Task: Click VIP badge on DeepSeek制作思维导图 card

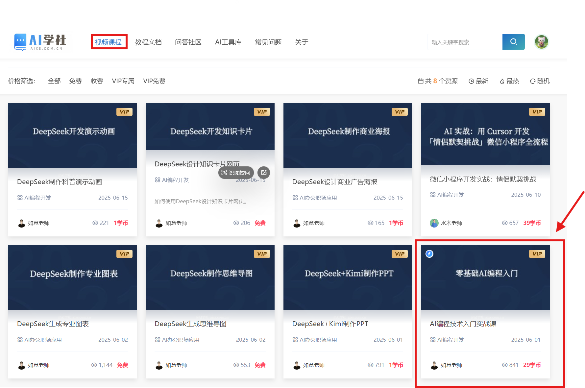Action: click(x=262, y=254)
